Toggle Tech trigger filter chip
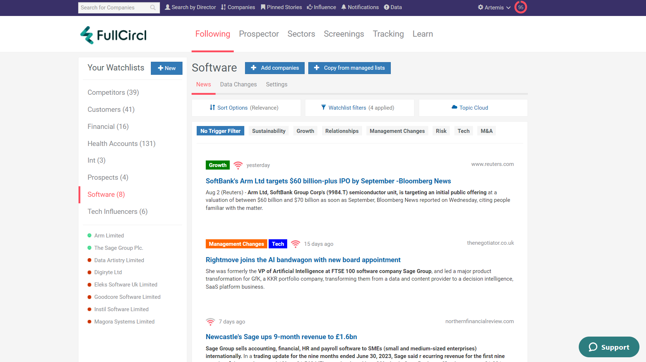646x362 pixels. 464,131
